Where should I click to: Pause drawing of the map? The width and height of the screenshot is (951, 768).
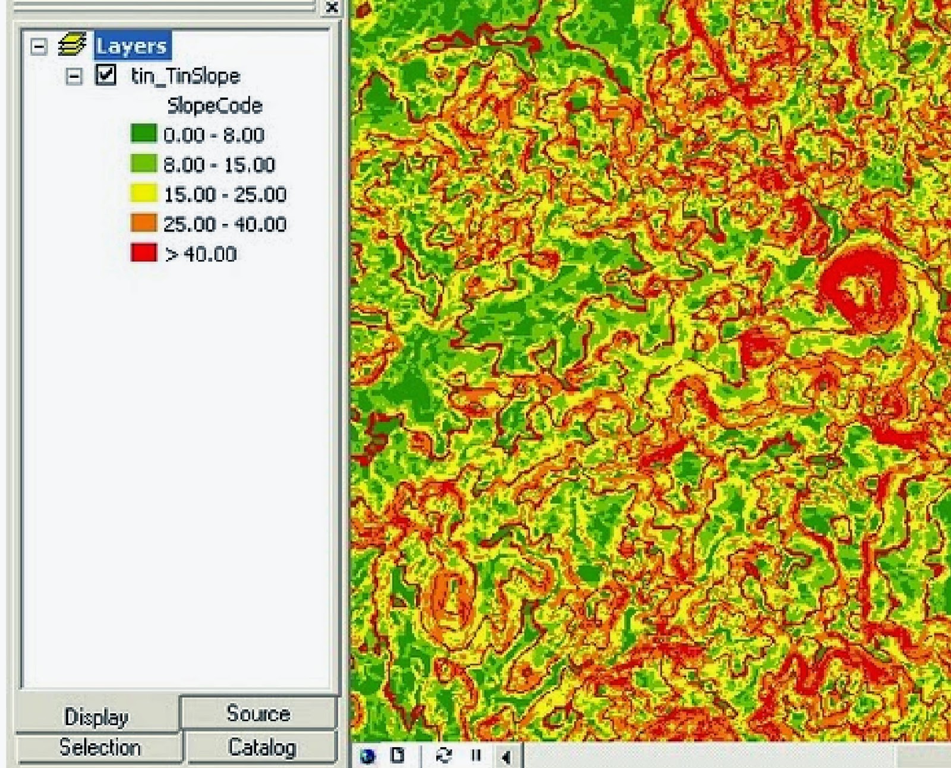tap(475, 757)
